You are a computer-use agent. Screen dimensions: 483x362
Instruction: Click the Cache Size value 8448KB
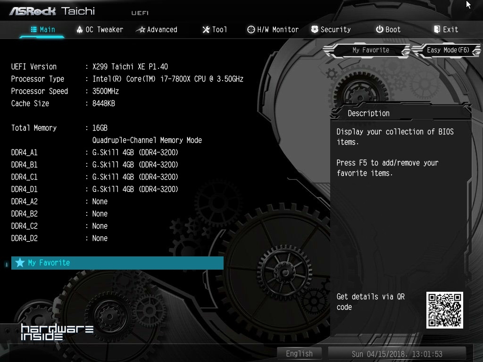(103, 103)
